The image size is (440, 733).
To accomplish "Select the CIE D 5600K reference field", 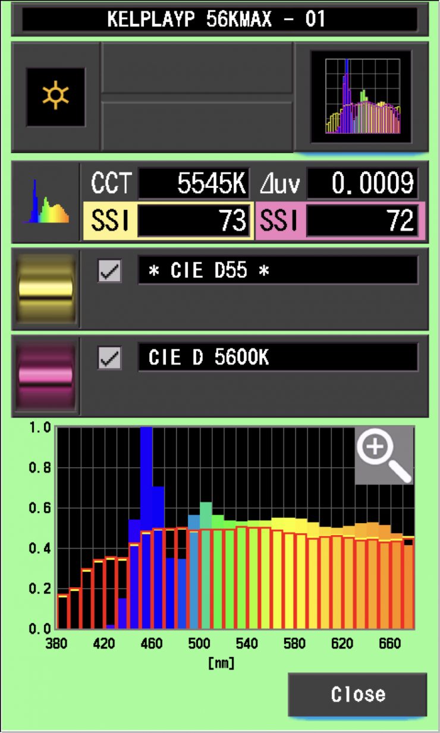I will pos(278,358).
